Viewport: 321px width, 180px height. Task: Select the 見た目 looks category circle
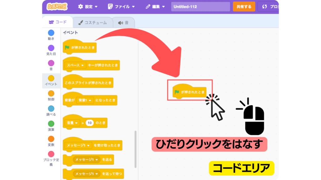point(51,48)
